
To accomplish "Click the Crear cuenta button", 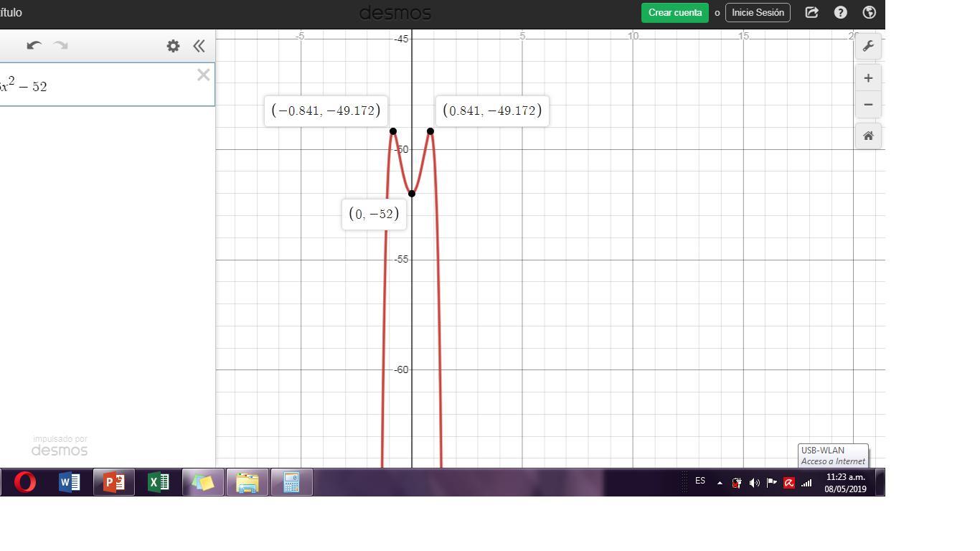I will 674,12.
